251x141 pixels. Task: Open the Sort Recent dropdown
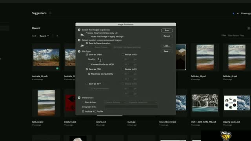(x=44, y=36)
